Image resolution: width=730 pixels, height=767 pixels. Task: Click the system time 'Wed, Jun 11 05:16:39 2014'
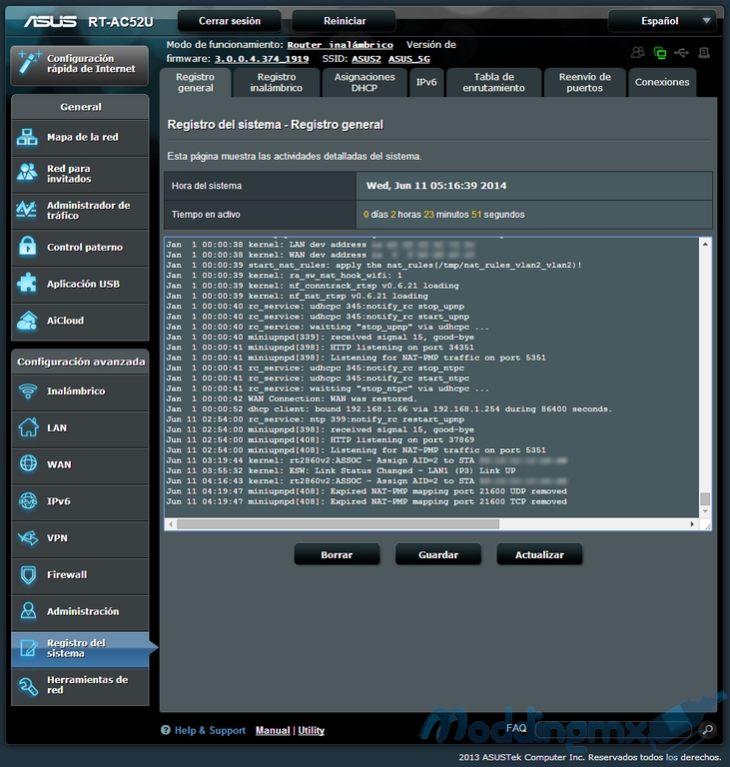(436, 186)
